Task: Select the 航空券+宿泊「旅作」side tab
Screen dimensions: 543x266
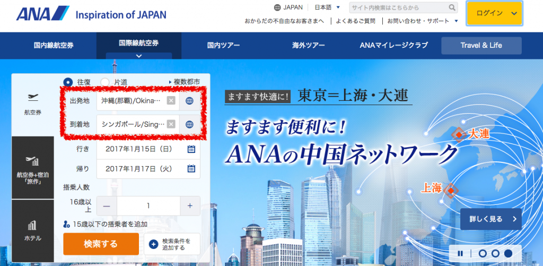Action: click(x=33, y=167)
